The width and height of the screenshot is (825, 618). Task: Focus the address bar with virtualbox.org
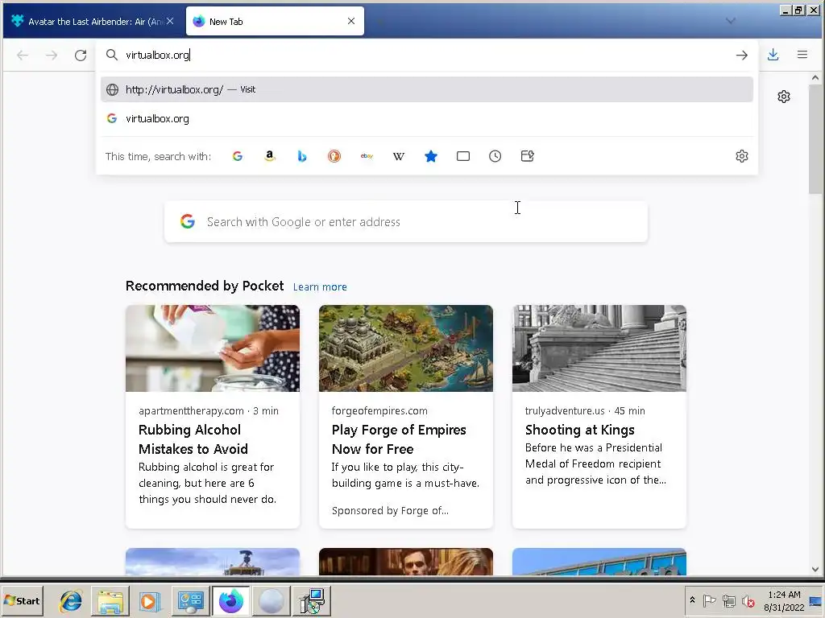point(426,56)
